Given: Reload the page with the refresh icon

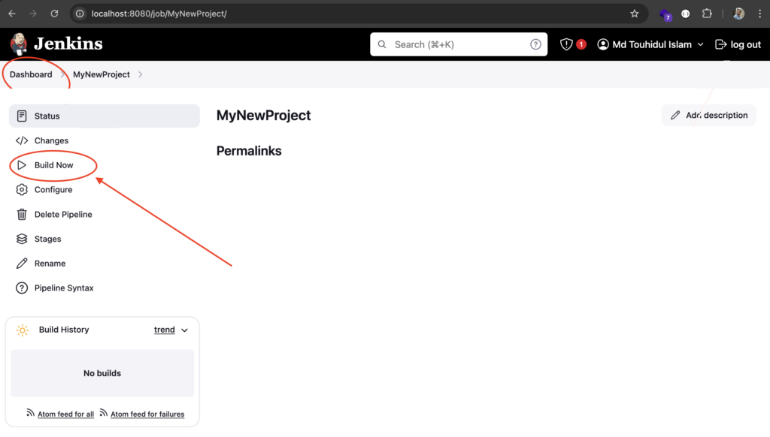Looking at the screenshot, I should click(54, 14).
